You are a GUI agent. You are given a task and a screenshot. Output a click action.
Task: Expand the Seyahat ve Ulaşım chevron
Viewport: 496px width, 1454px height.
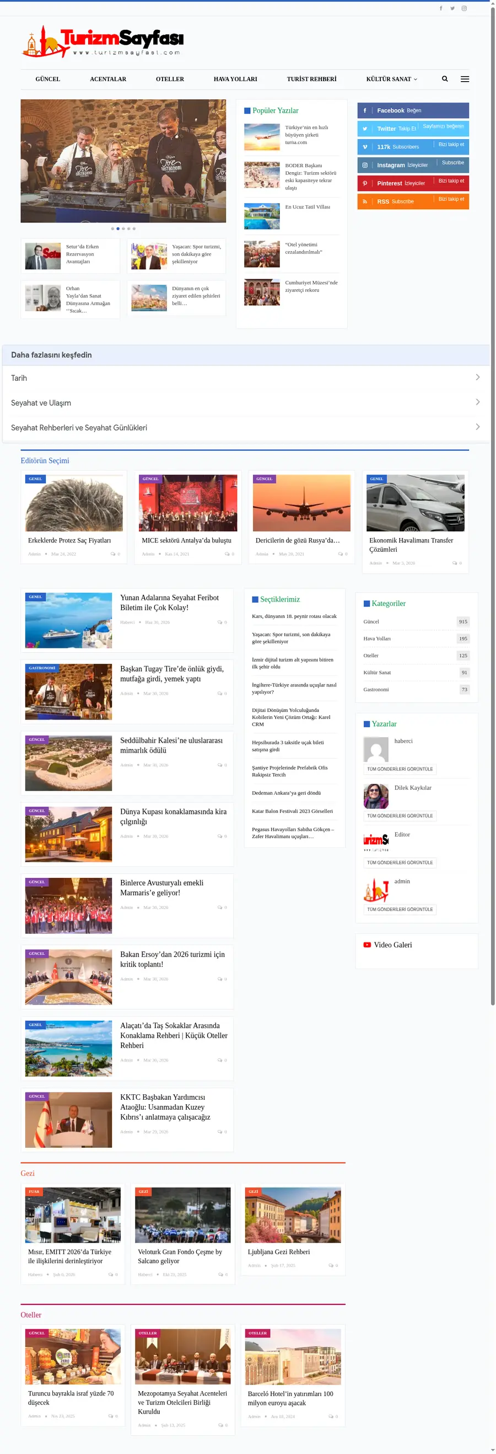point(477,402)
